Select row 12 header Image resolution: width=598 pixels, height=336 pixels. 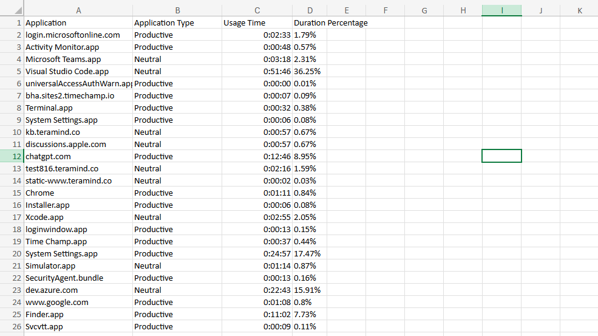(12, 156)
